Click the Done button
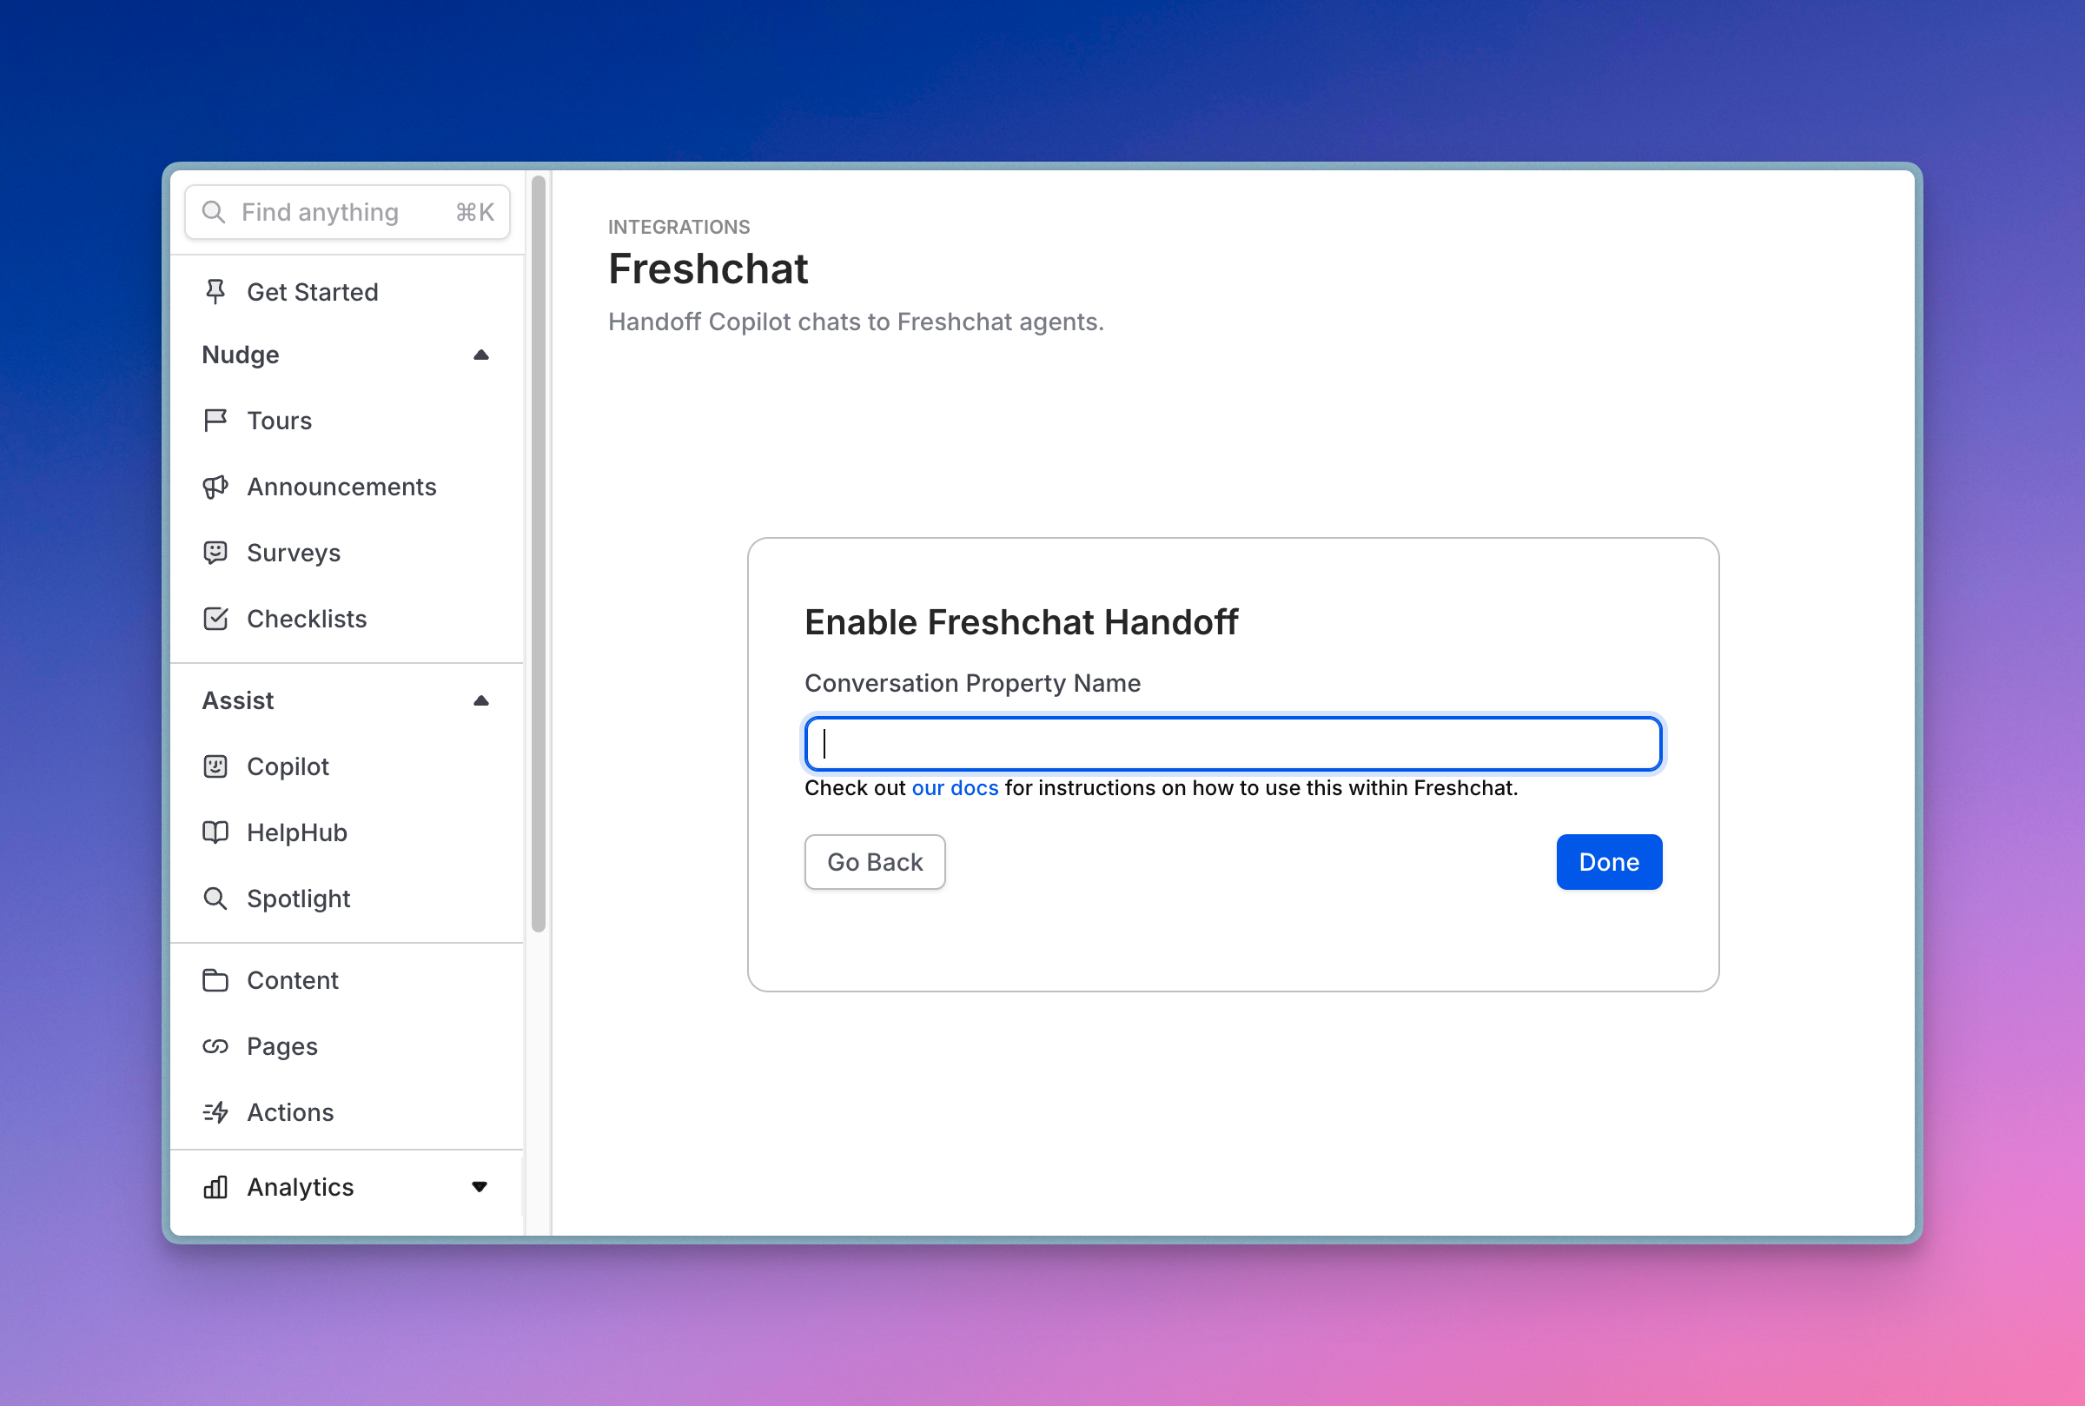 tap(1610, 860)
